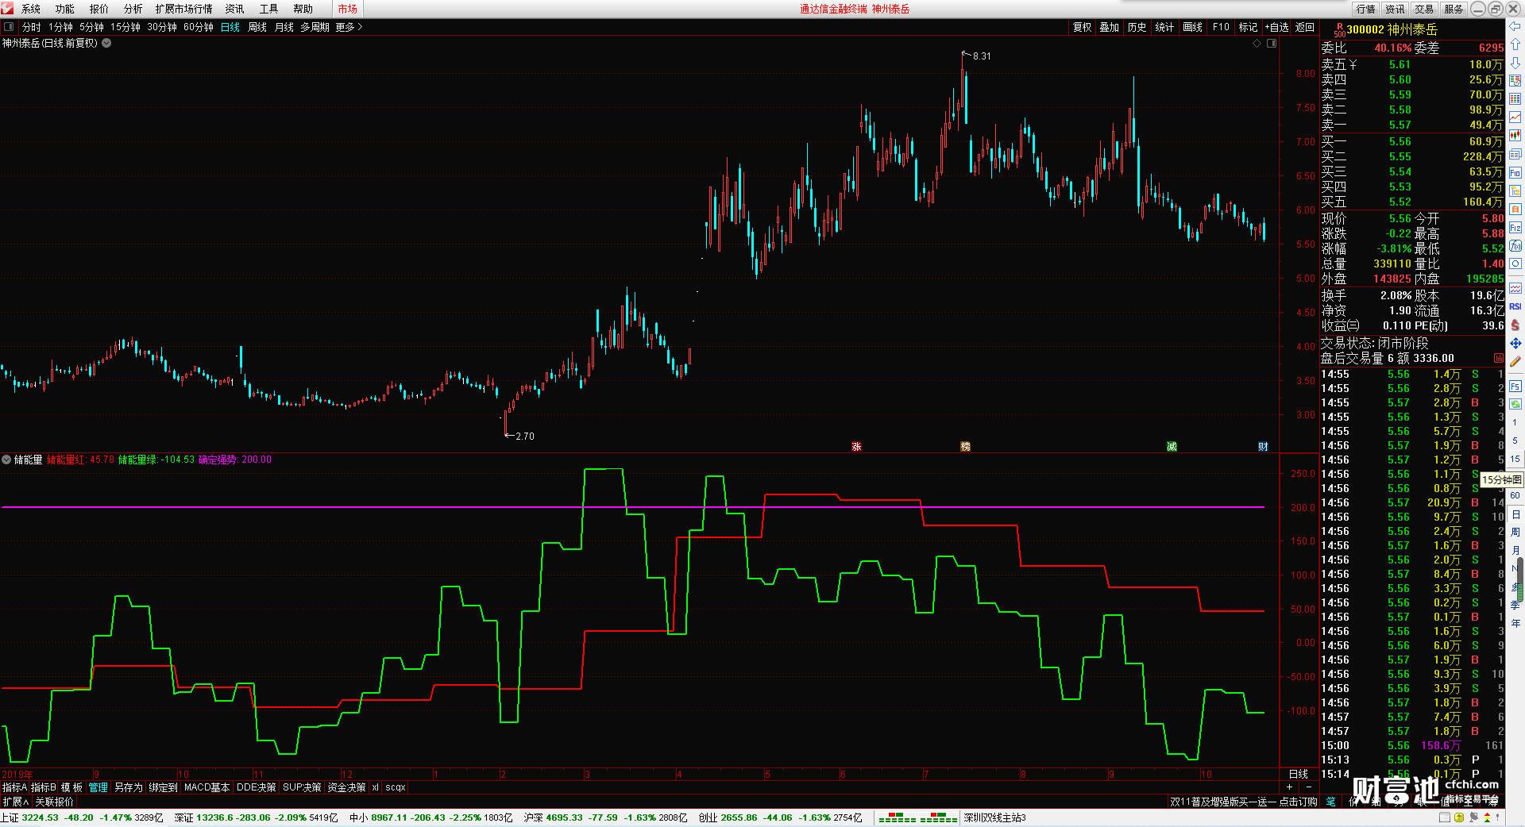Click the 财 event marker on the timeline
The image size is (1525, 827).
[1263, 447]
